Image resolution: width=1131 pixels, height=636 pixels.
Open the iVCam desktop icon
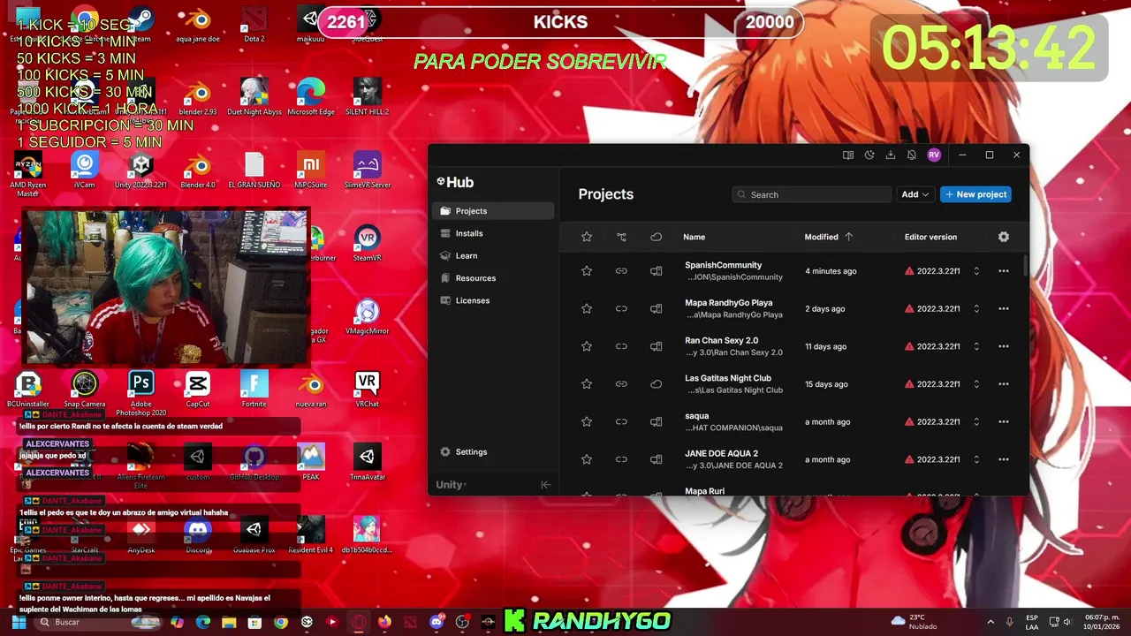click(85, 170)
